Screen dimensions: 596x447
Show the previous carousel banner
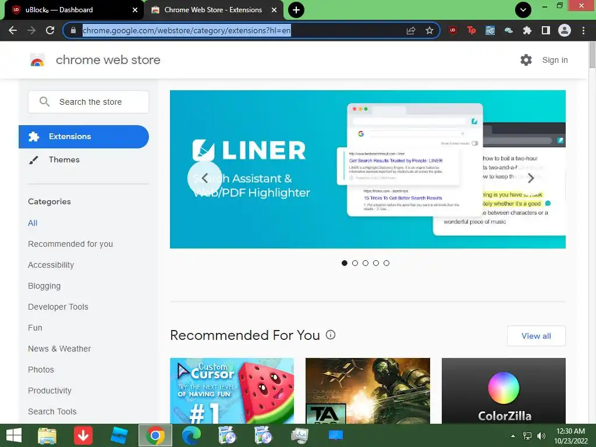(204, 178)
